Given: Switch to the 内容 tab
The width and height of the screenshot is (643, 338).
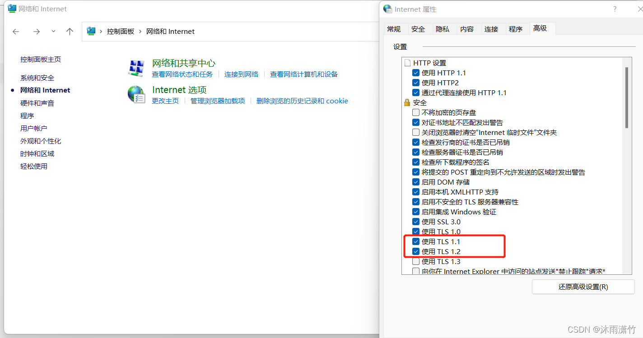Looking at the screenshot, I should (467, 29).
